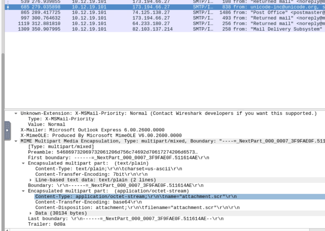
Task: Click the related-packet dot on selected packet 685
Action: coord(7,7)
